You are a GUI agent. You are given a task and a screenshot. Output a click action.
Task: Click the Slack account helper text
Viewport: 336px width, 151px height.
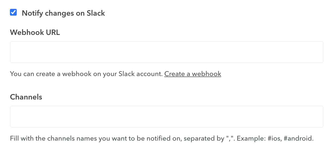[x=86, y=74]
